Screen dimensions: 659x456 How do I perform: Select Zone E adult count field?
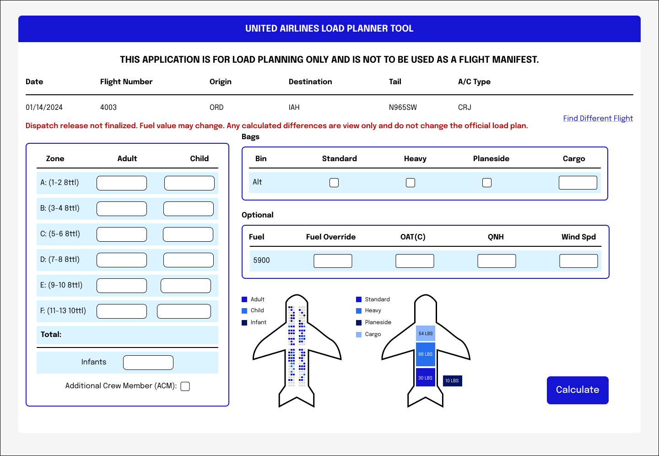[122, 286]
